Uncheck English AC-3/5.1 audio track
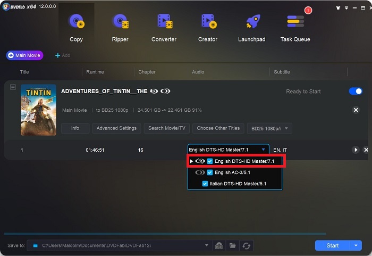The height and width of the screenshot is (256, 372). 210,172
